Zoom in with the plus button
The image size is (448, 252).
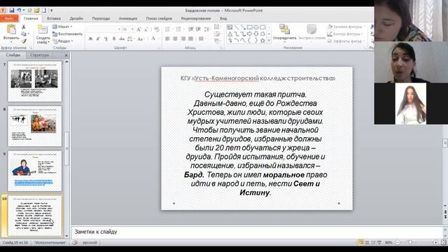[435, 242]
